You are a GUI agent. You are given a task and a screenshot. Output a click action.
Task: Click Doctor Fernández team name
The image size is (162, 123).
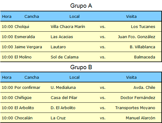tap(138, 97)
